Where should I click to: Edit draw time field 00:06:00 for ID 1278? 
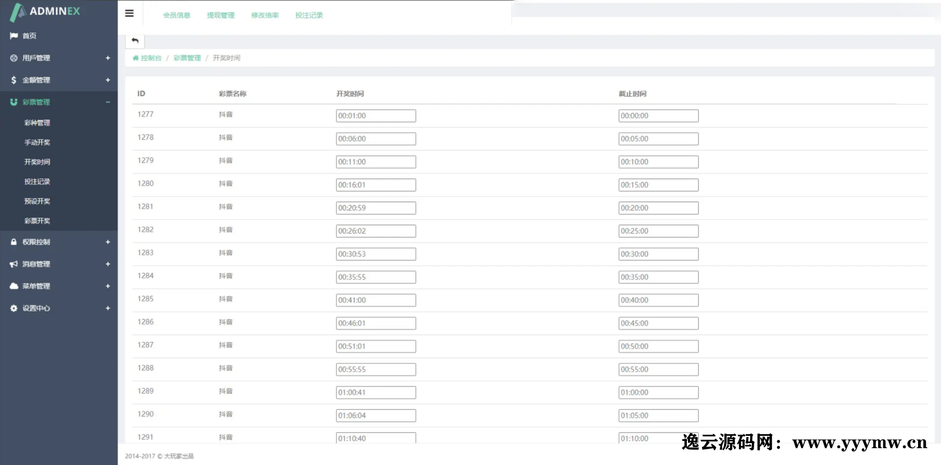376,139
